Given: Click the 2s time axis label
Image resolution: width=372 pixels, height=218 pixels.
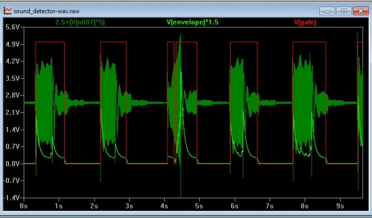Looking at the screenshot, I should [94, 206].
